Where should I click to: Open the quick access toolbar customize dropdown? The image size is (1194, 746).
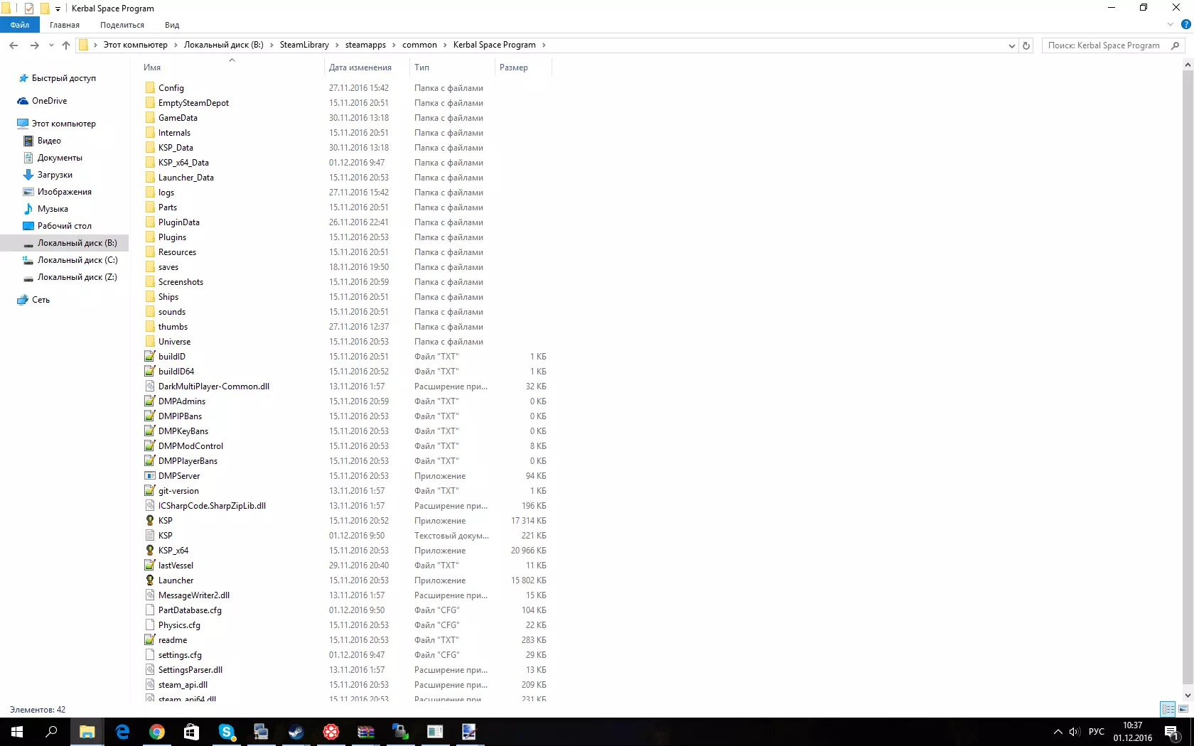click(58, 9)
